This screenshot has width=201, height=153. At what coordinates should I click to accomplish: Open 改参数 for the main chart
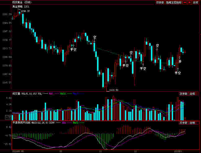click(x=160, y=2)
